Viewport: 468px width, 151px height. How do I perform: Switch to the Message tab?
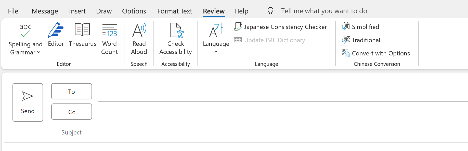tap(45, 11)
